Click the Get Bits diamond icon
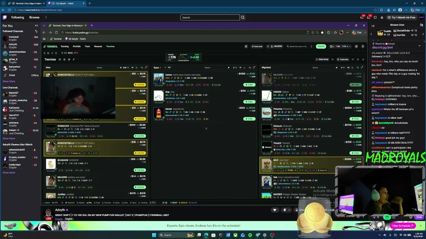426x239 pixels. pos(382,18)
